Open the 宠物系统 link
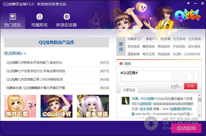The width and height of the screenshot is (206, 136). coord(133,46)
